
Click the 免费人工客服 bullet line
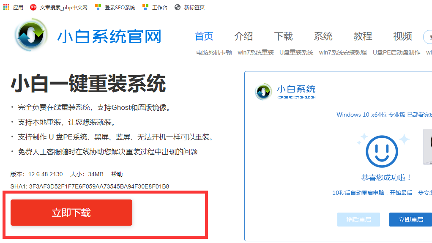pos(108,152)
